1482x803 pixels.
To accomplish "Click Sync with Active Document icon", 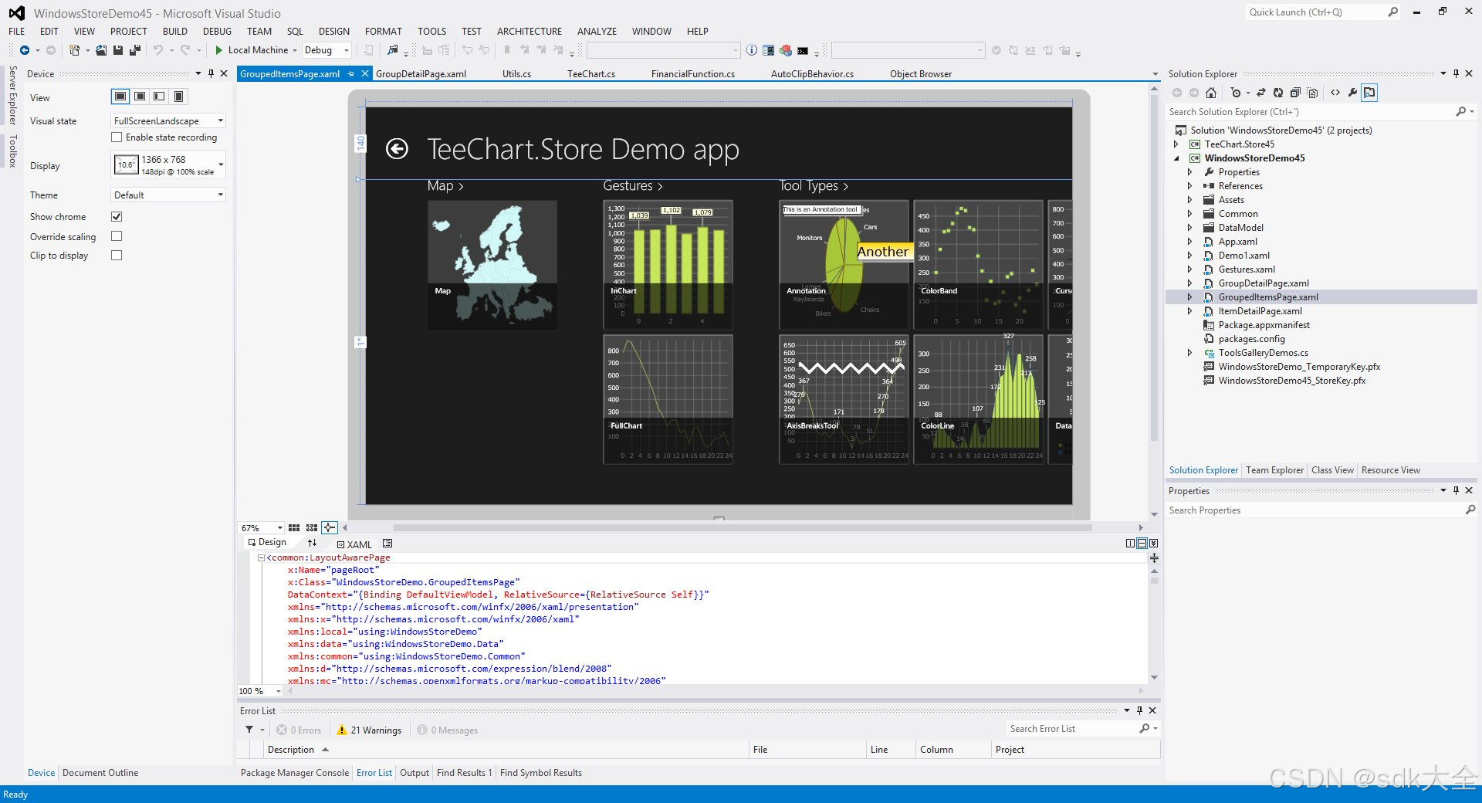I will [1261, 93].
